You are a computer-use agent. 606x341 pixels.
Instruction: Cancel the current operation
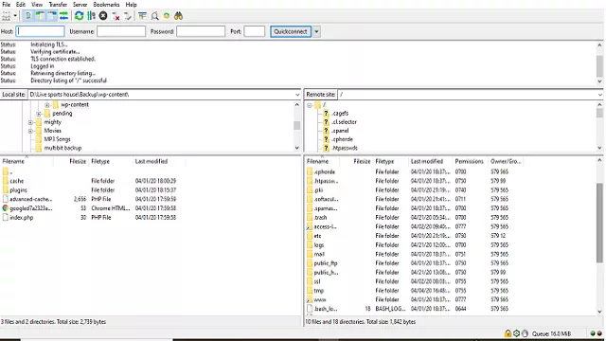pyautogui.click(x=103, y=16)
